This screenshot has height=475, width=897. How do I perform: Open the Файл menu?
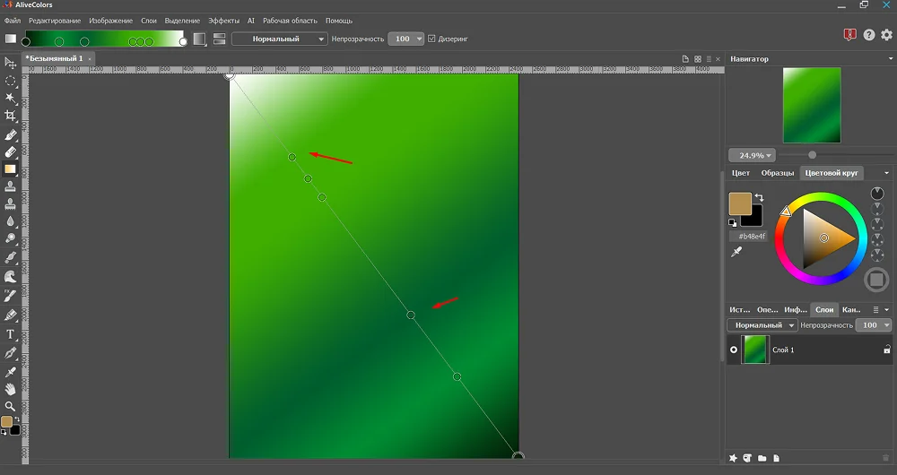click(13, 21)
